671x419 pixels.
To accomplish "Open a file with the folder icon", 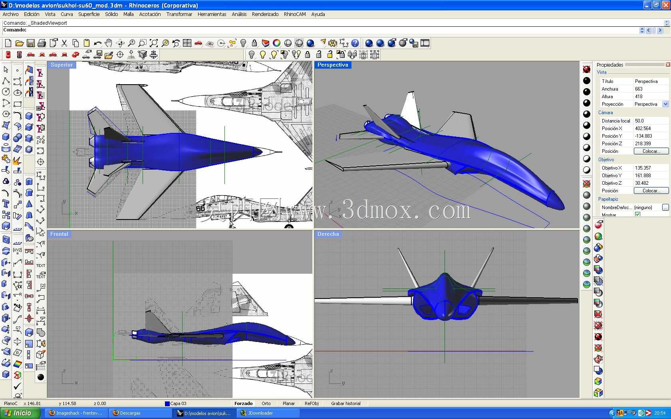I will point(19,43).
